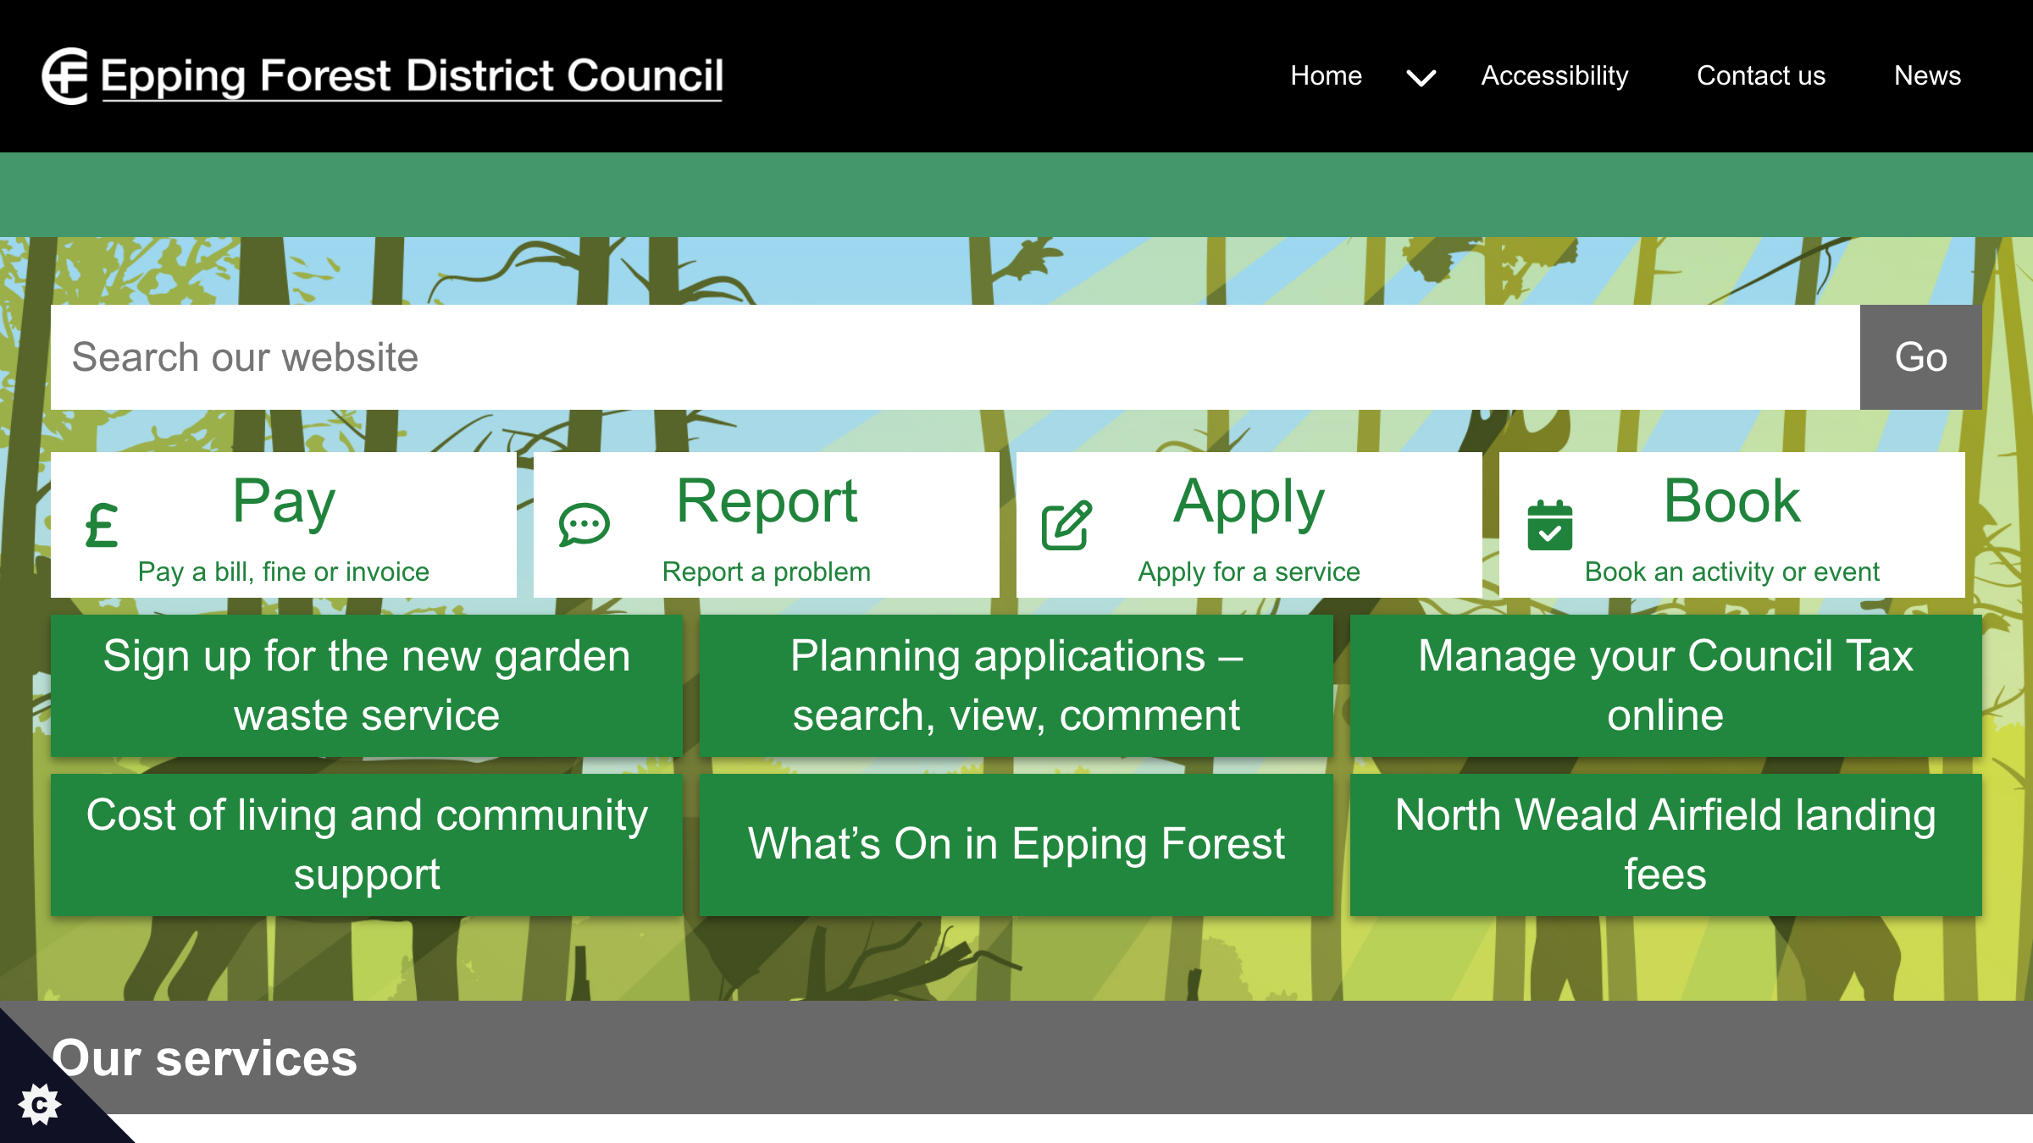
Task: Switch to the News section
Action: (x=1928, y=76)
